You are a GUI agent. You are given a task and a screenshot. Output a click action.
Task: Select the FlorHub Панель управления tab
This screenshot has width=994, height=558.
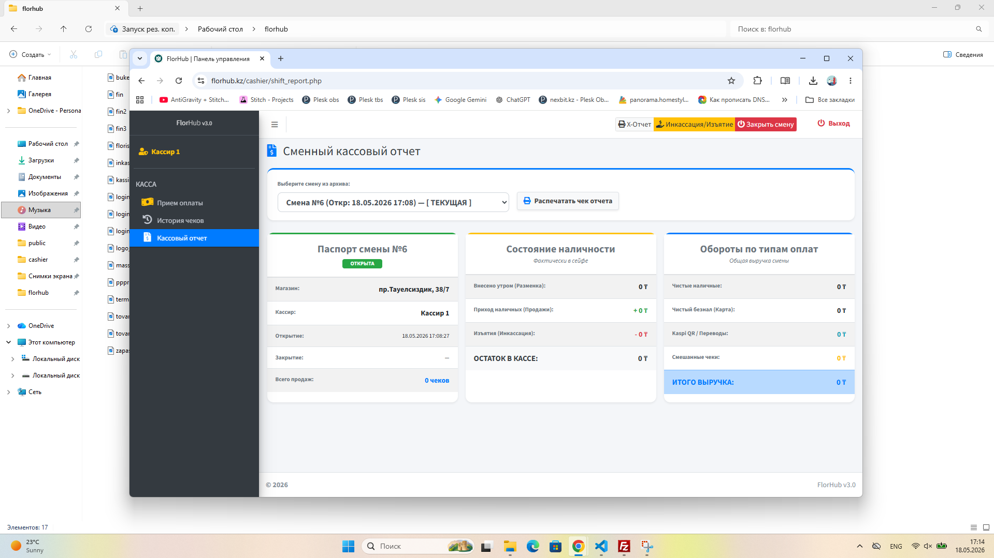tap(209, 58)
